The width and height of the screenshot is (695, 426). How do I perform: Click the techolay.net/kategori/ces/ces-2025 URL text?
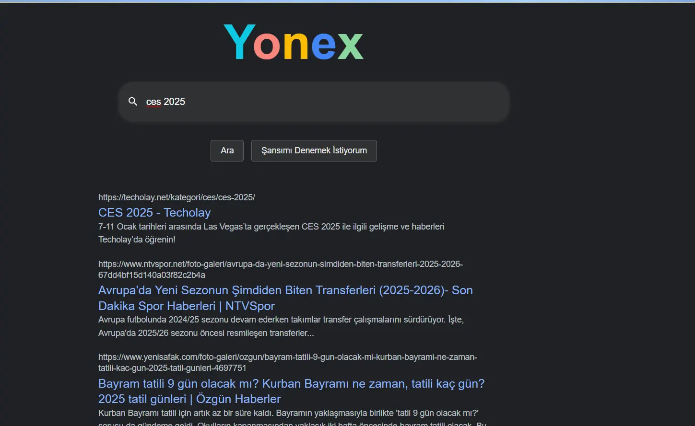coord(177,197)
